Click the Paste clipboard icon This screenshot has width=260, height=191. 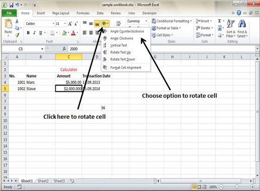[8, 24]
